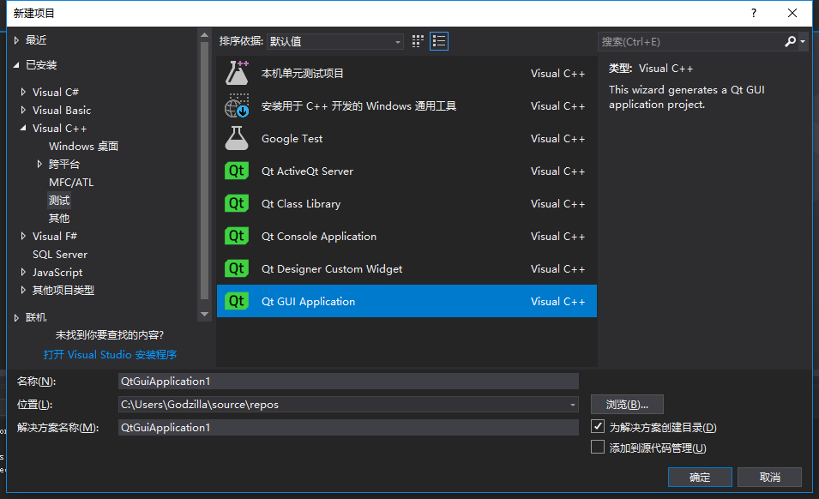Click the 解决方案名称 input field
The image size is (819, 499).
[348, 428]
